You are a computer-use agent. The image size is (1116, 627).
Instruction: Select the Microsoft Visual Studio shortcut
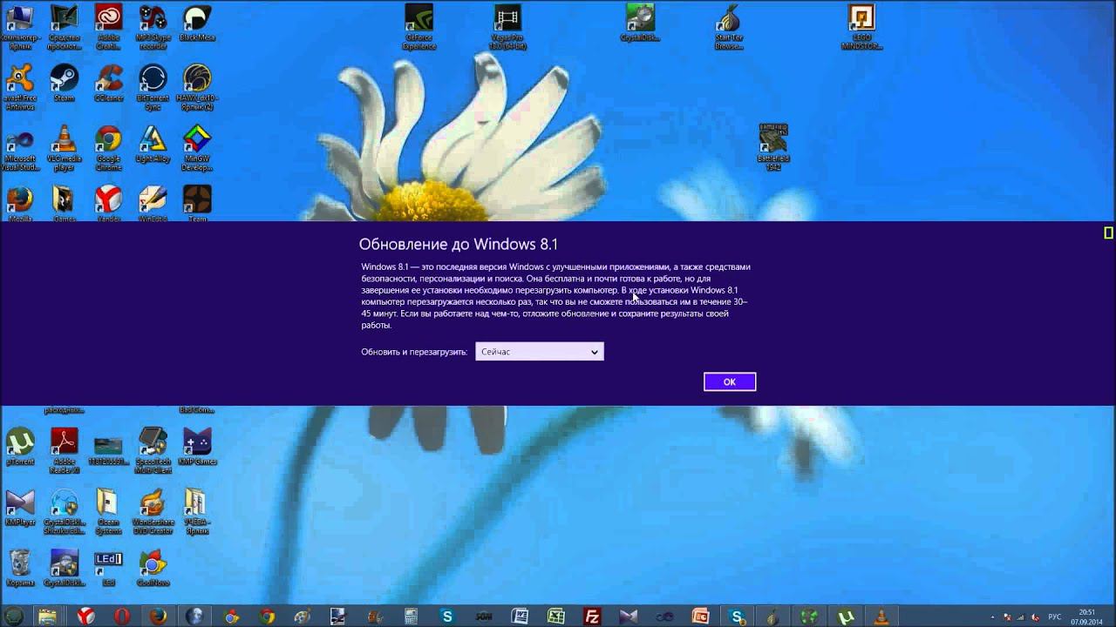19,147
